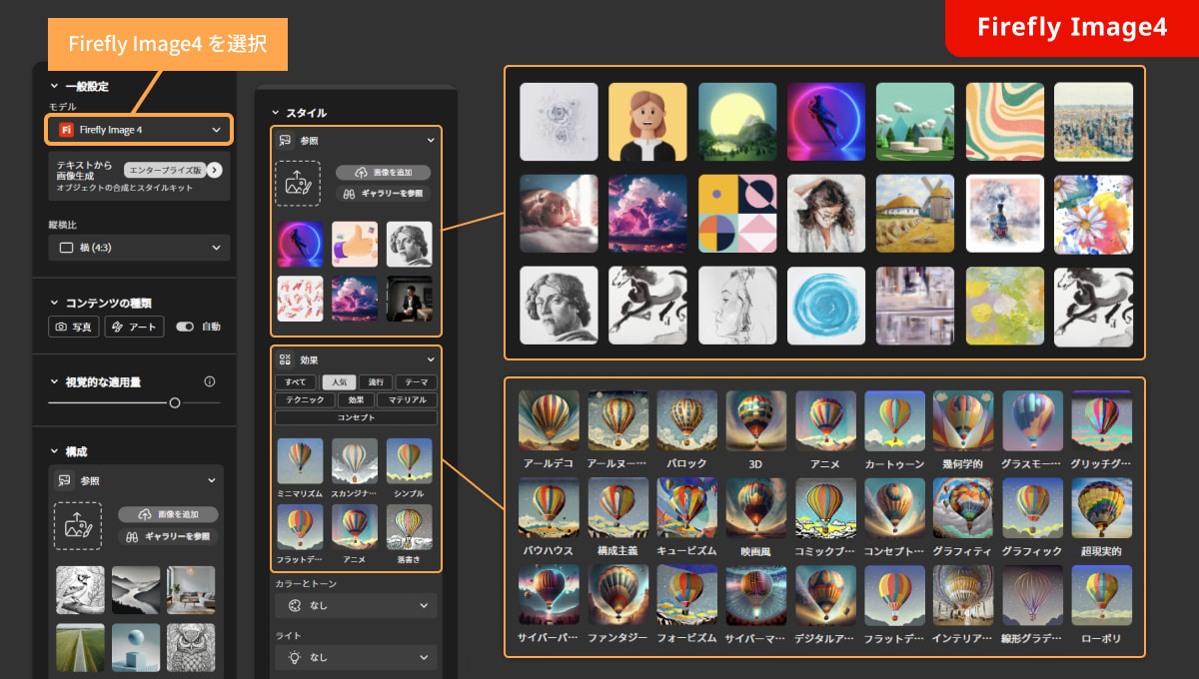Viewport: 1199px width, 679px height.
Task: Click the 視覚的な適用量 slider handle
Action: click(175, 402)
